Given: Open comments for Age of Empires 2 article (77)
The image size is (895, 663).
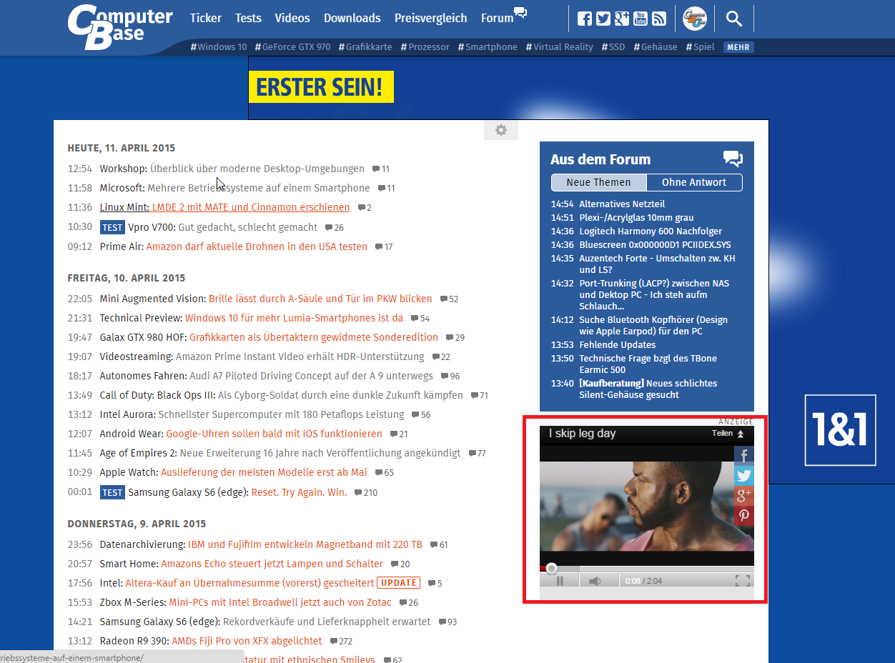Looking at the screenshot, I should pos(477,454).
